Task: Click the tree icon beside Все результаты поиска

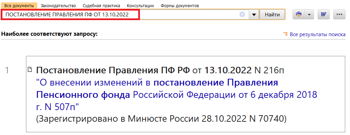Action: click(285, 34)
